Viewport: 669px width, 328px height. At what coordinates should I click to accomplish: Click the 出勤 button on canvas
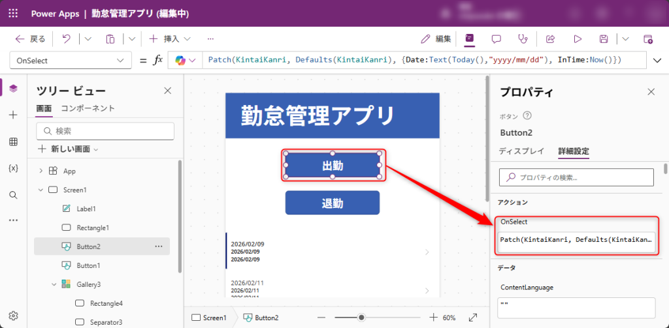pyautogui.click(x=333, y=165)
